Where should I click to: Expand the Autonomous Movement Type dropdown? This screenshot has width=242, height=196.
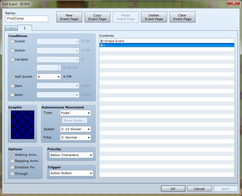(76, 113)
